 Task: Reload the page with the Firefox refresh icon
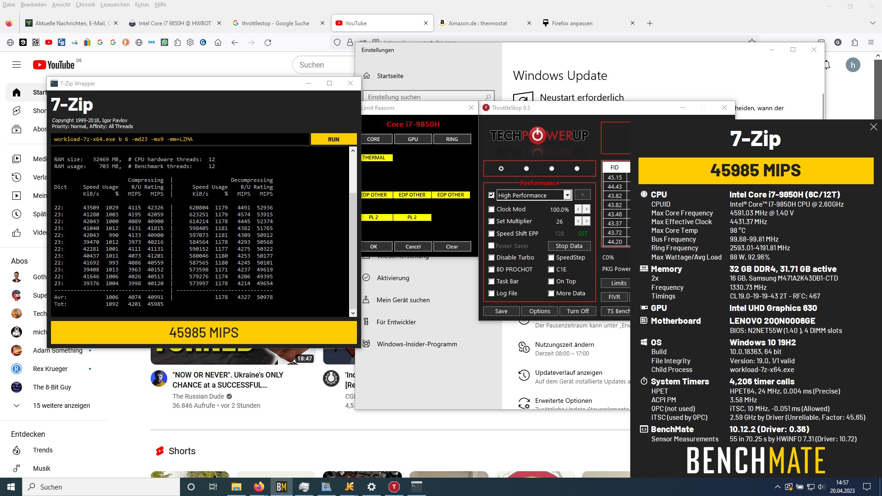(x=268, y=42)
